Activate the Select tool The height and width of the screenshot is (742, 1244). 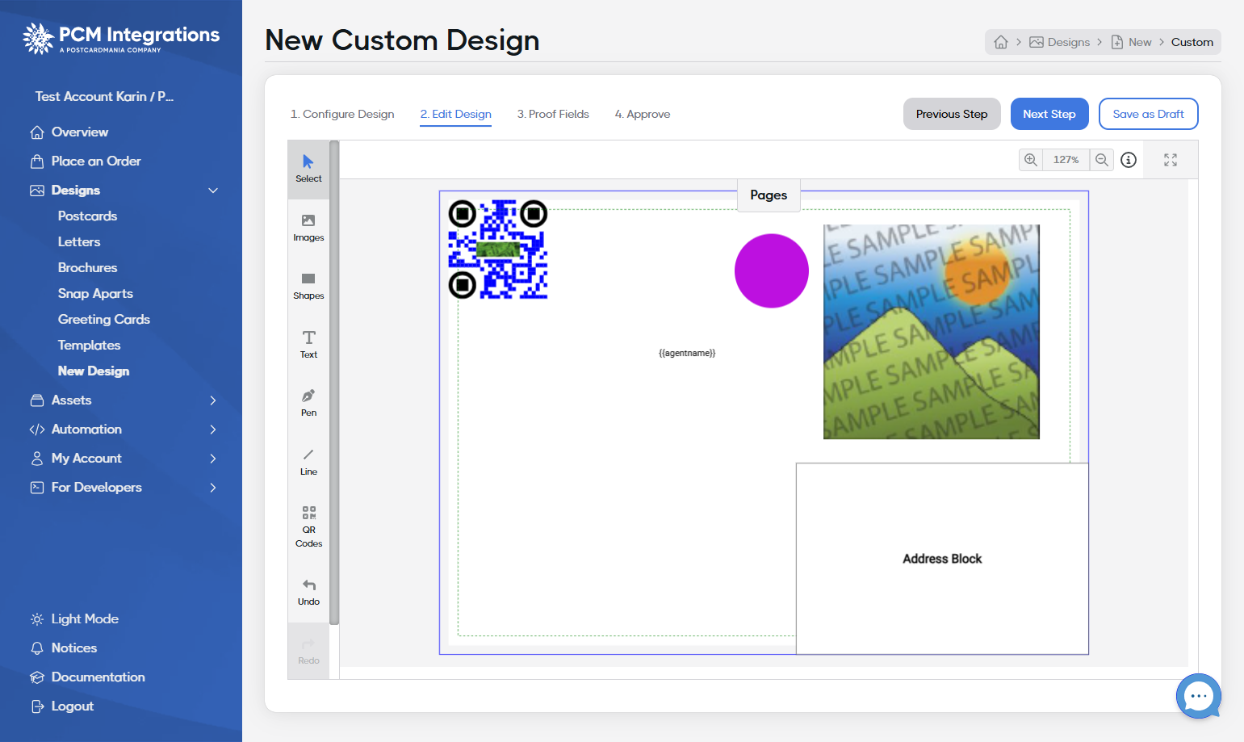[308, 169]
